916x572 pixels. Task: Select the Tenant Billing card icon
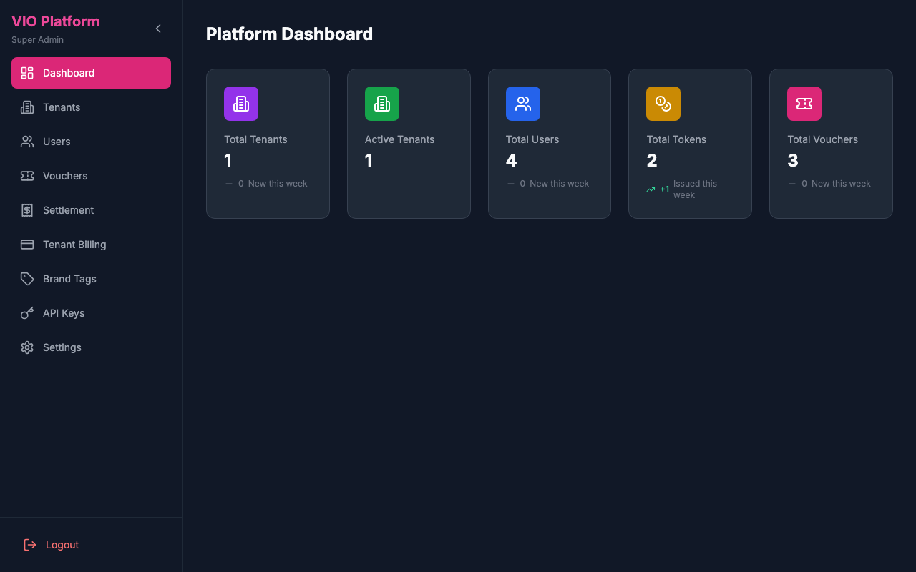[x=26, y=245]
